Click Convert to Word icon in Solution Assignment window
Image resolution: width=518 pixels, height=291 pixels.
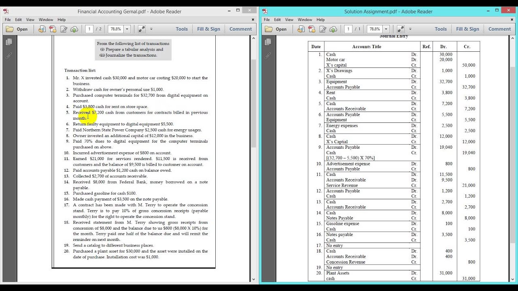point(301,29)
